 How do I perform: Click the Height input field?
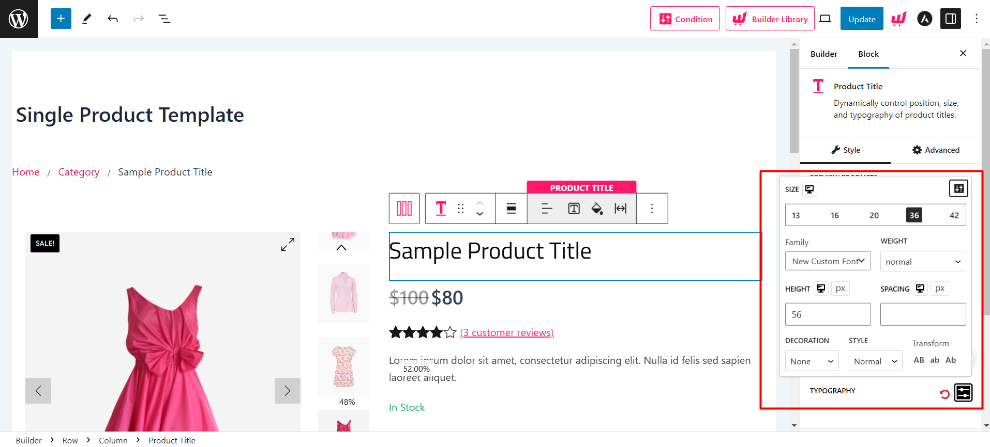coord(828,314)
